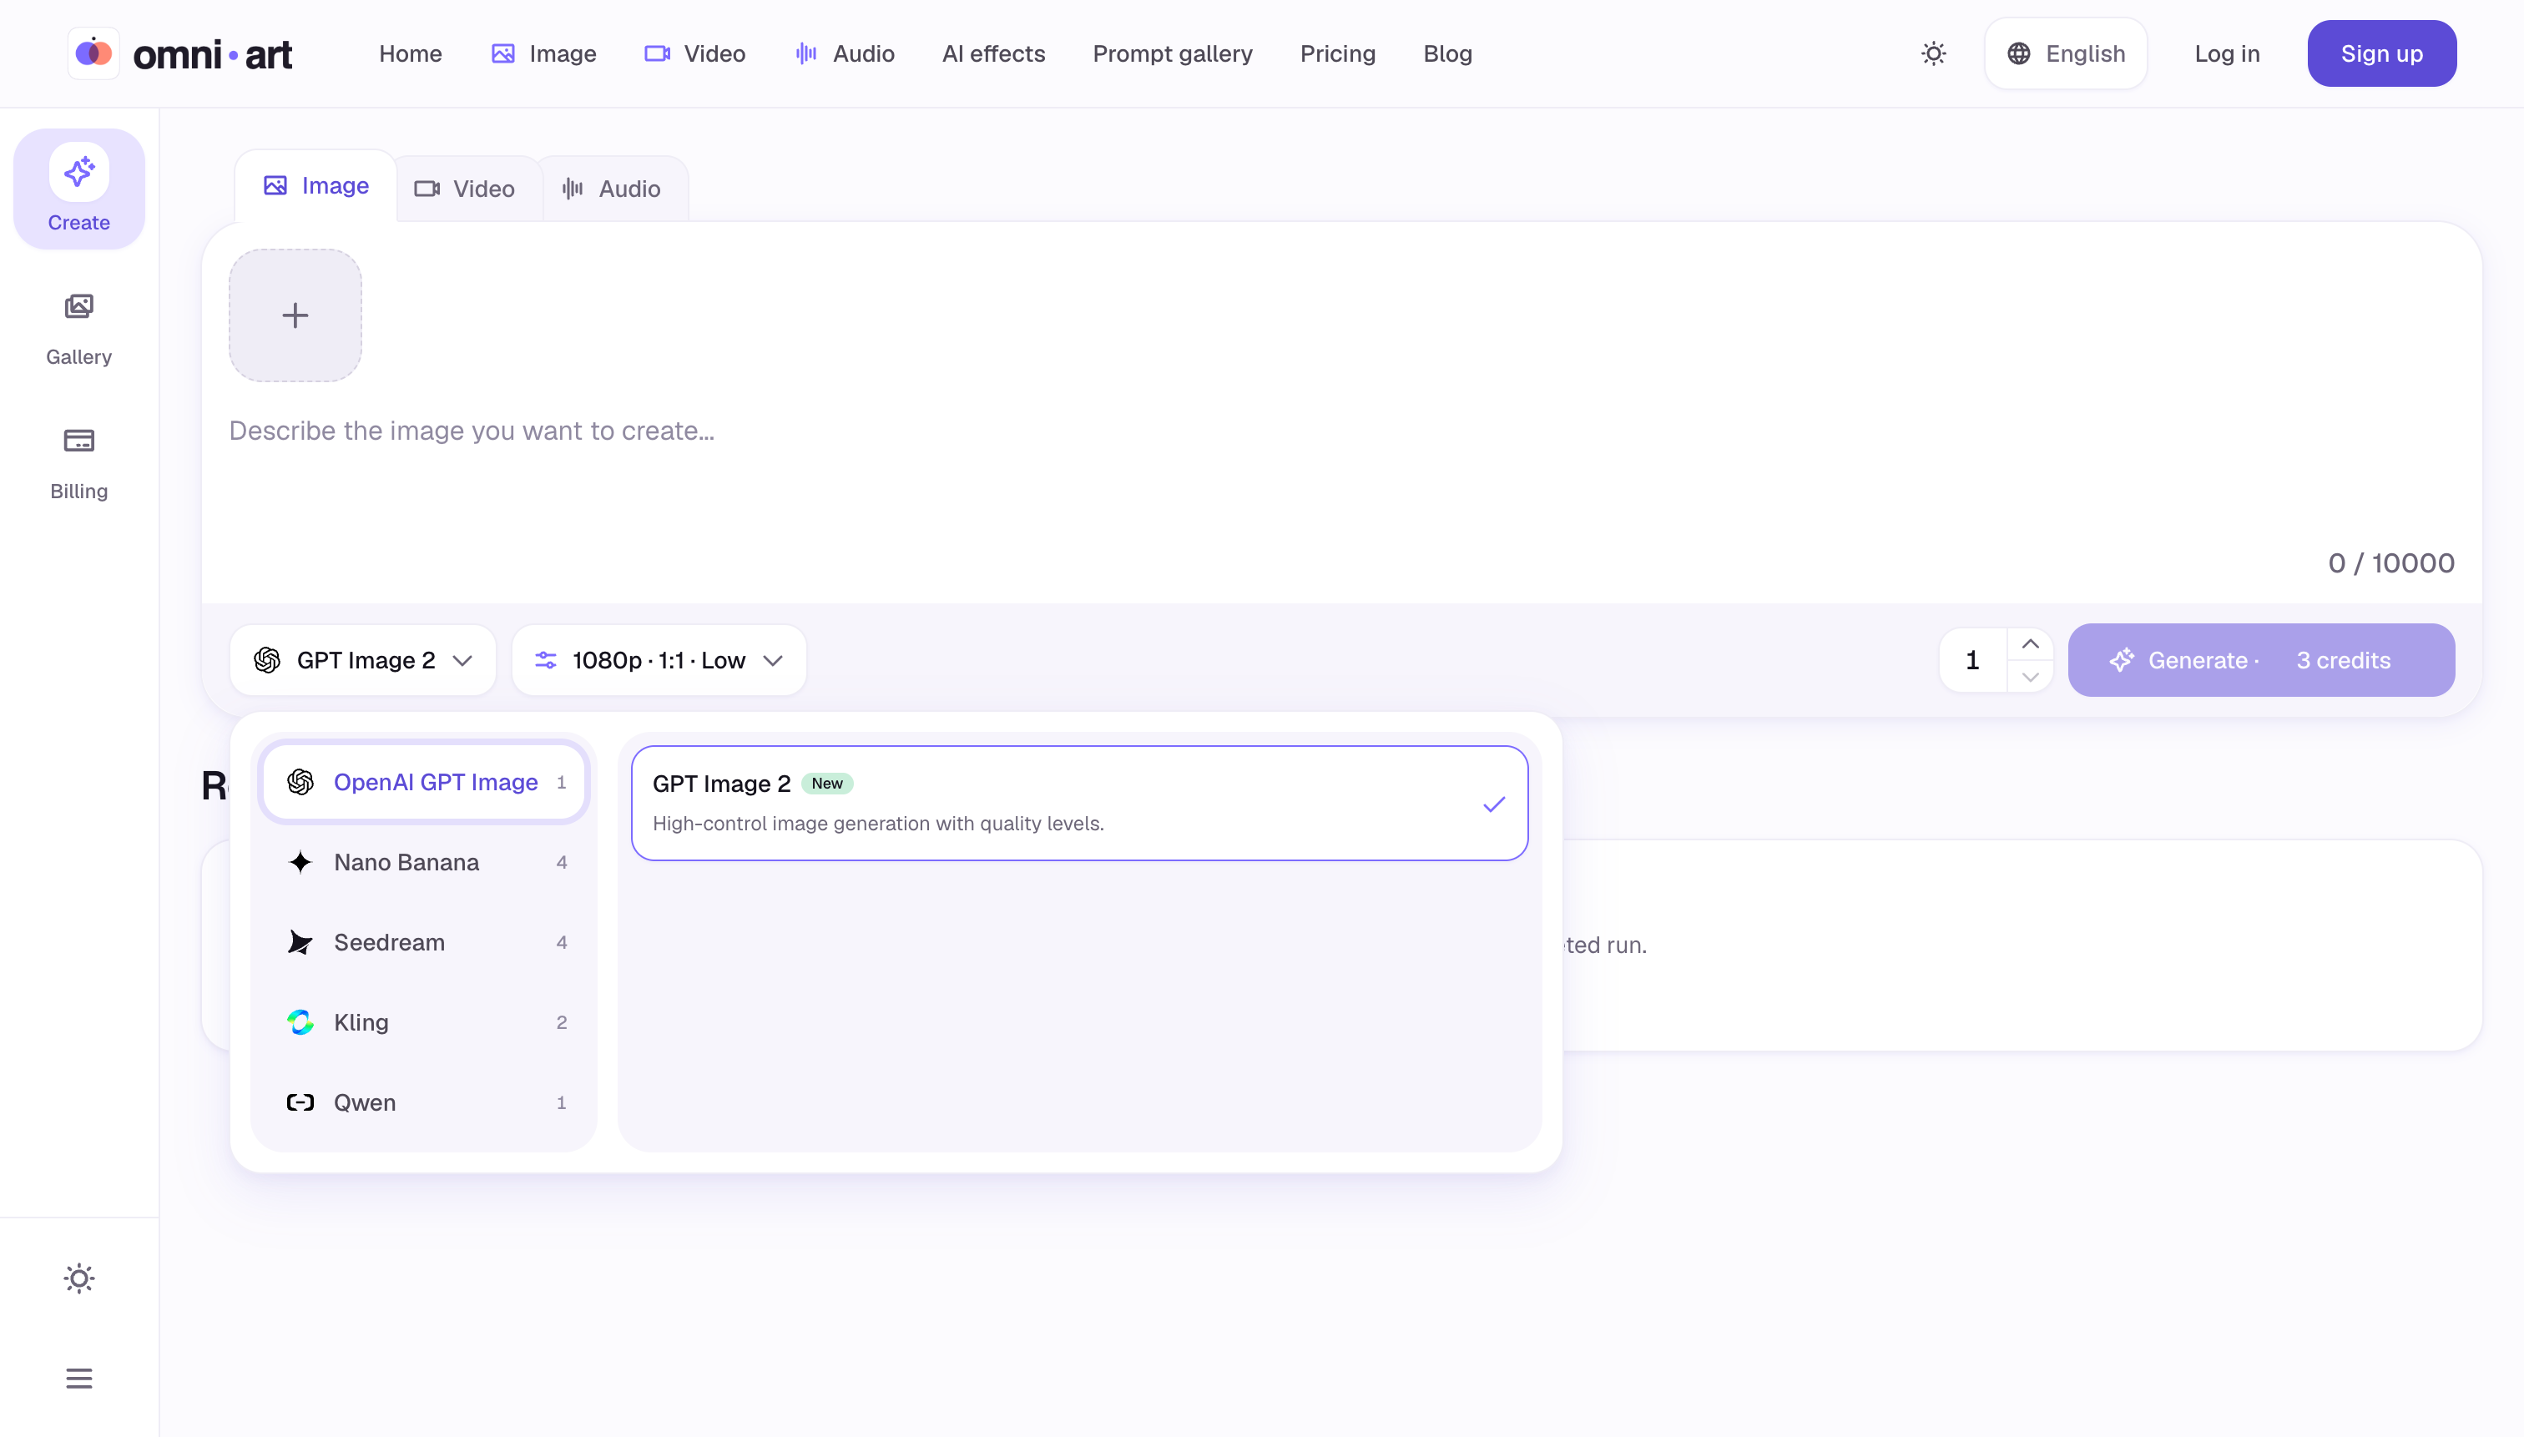Go to the Home nav item
The height and width of the screenshot is (1437, 2524).
click(x=411, y=53)
